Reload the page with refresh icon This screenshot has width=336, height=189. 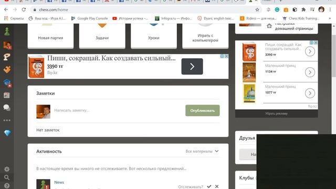(24, 9)
